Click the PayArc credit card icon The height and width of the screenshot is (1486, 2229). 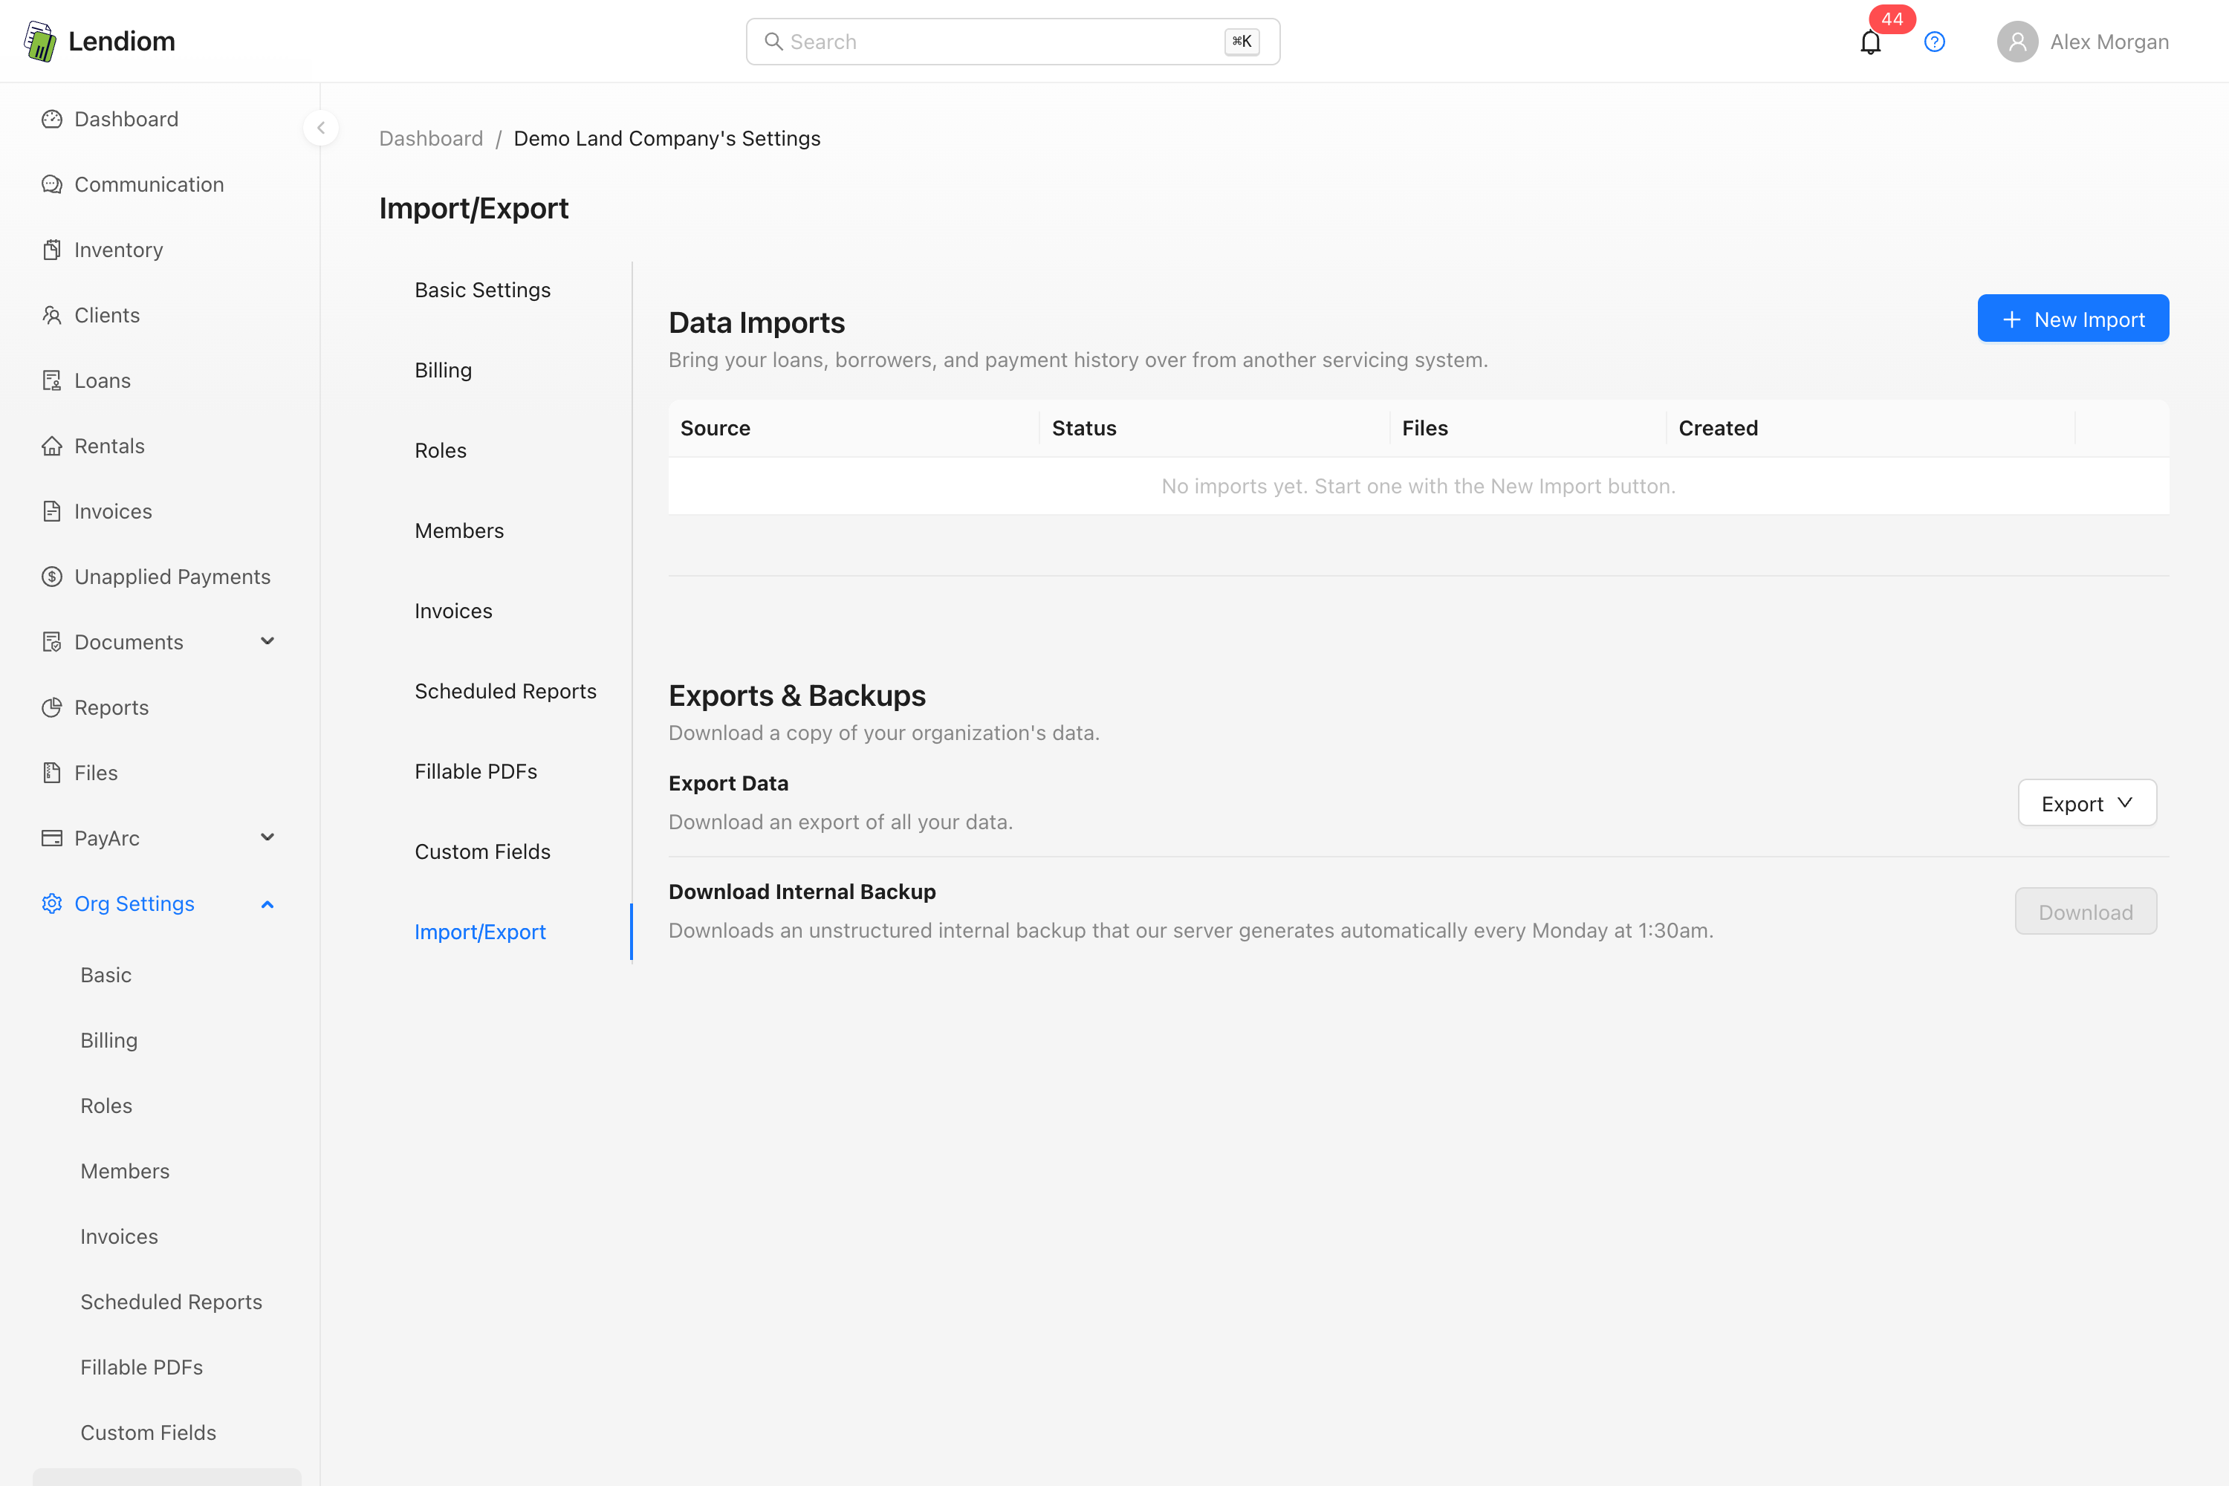point(52,839)
